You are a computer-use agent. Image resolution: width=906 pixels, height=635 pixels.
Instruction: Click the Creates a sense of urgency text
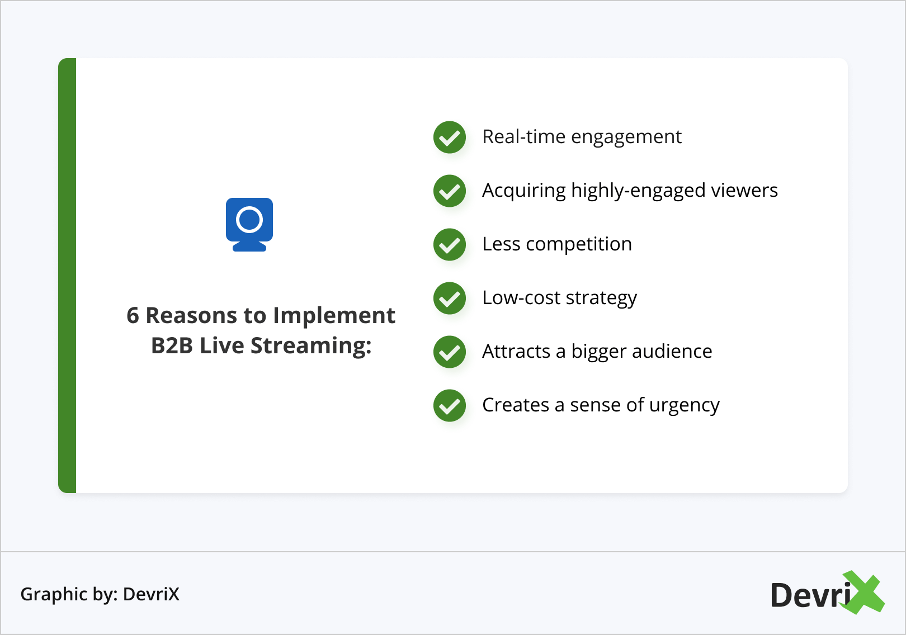601,405
